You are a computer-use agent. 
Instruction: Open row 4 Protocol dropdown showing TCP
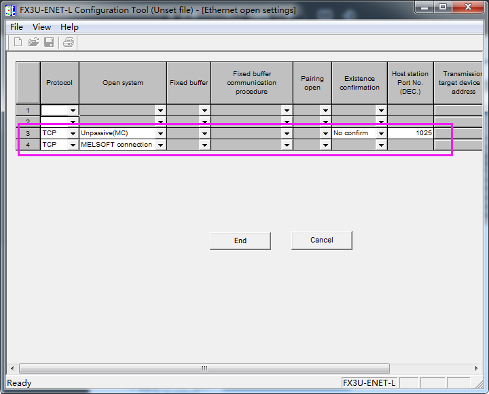pos(73,145)
